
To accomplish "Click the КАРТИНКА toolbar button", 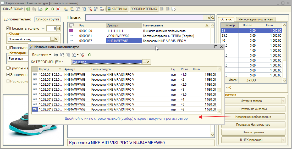I will [x=117, y=9].
